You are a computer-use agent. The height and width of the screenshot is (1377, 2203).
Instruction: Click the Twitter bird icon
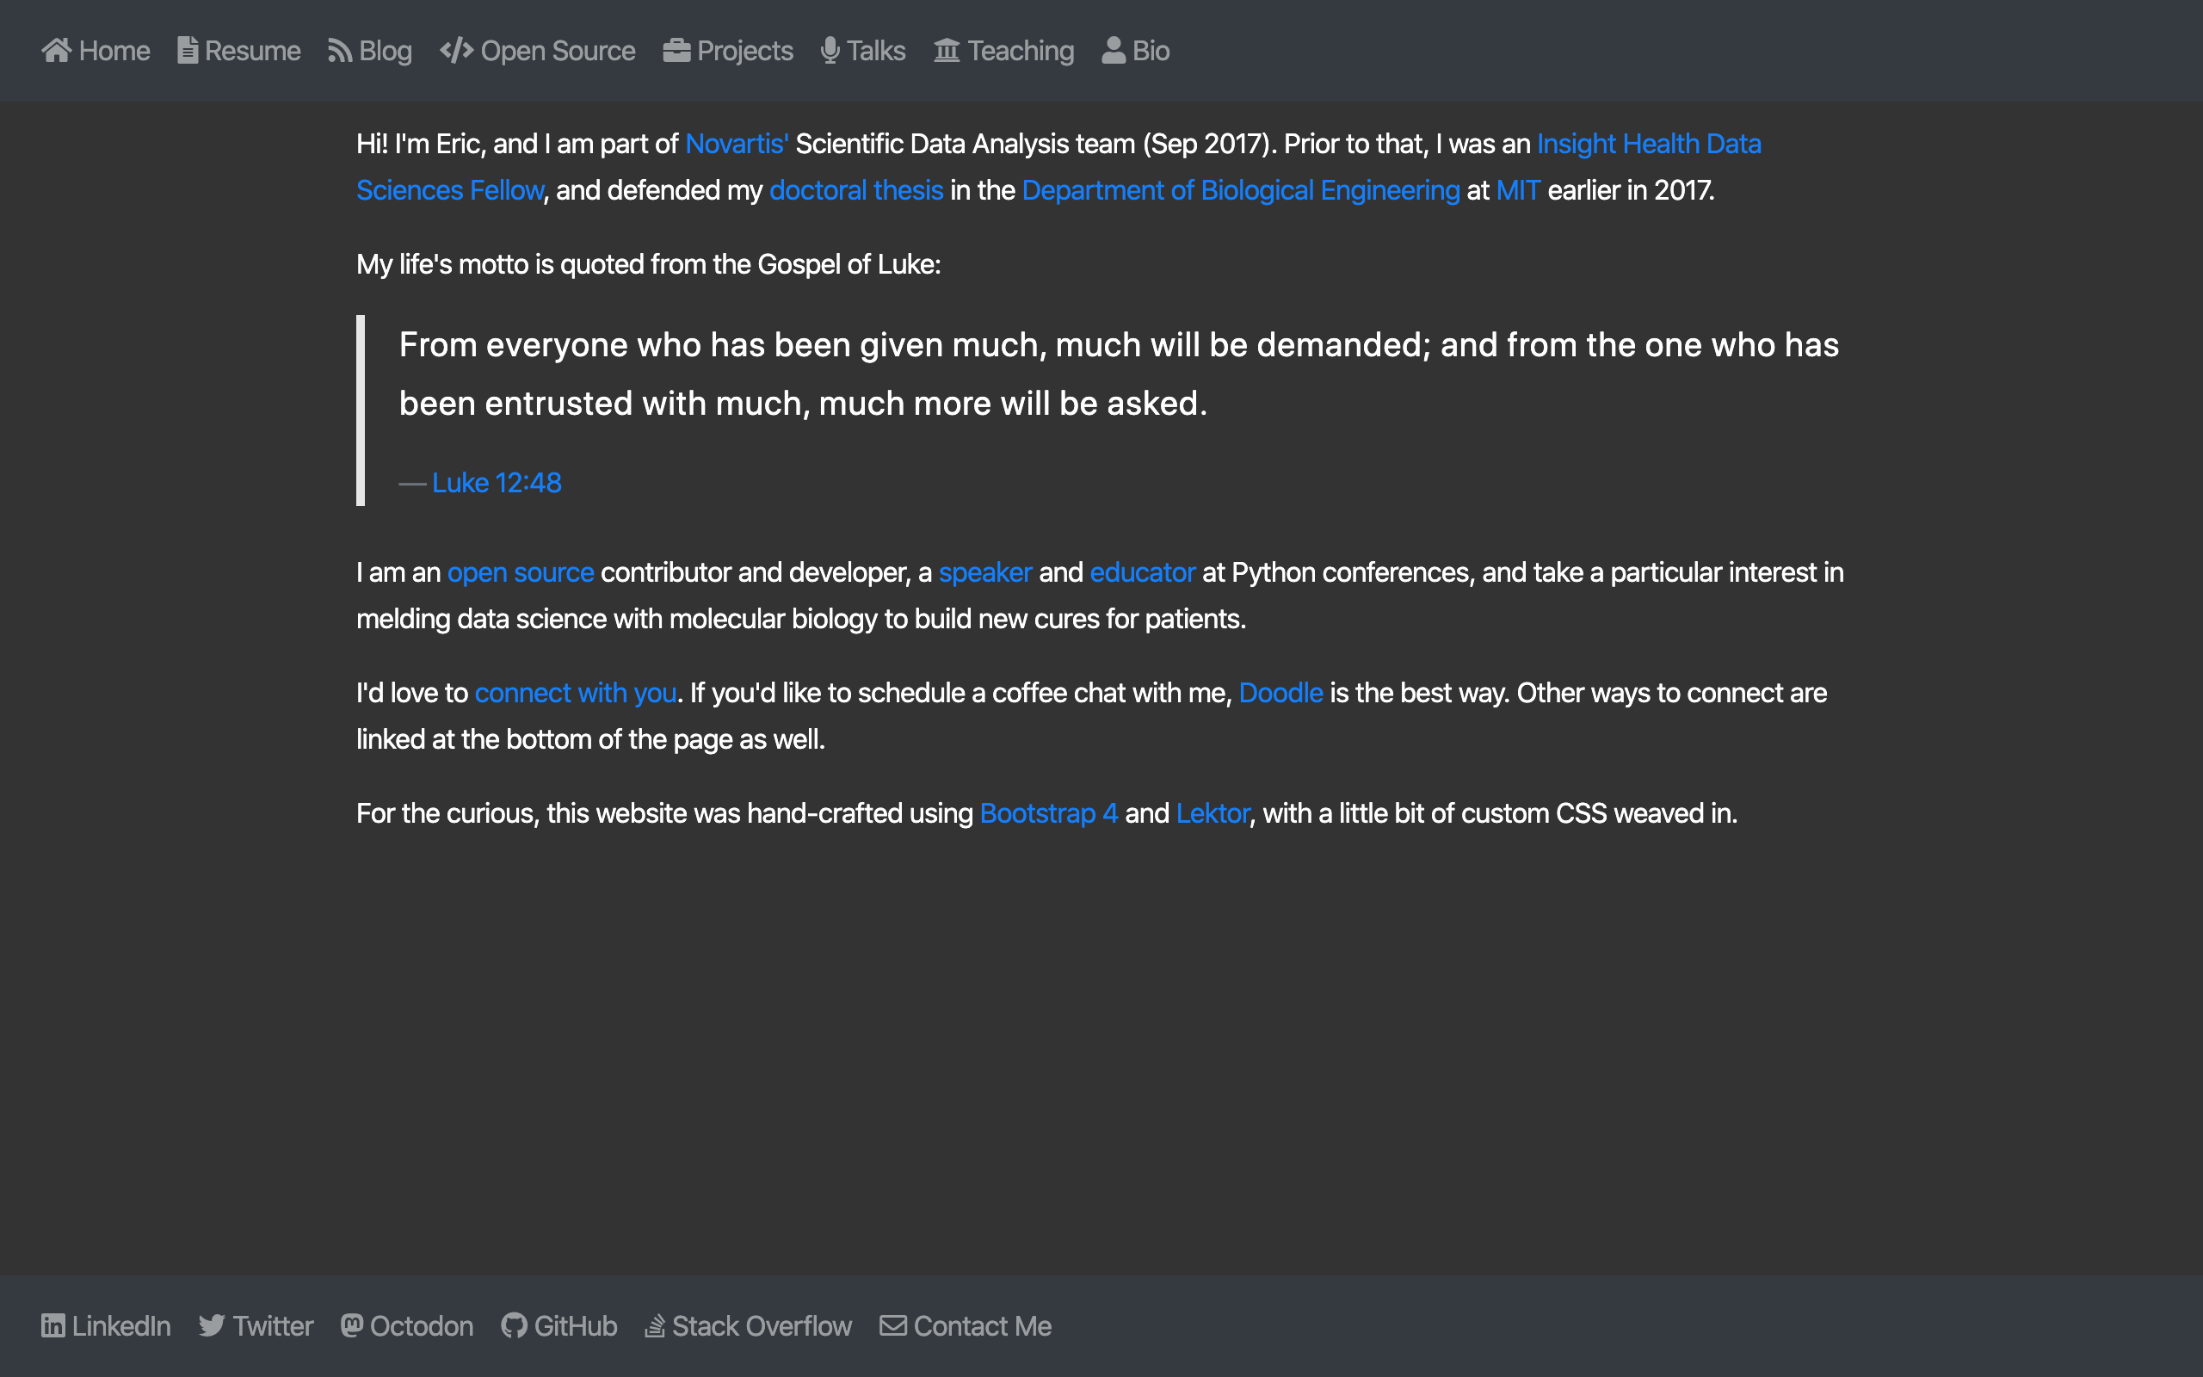click(211, 1325)
